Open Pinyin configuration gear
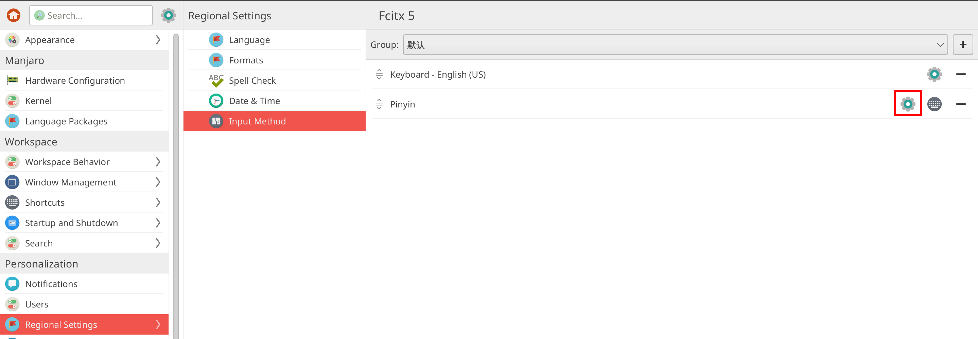The height and width of the screenshot is (339, 978). coord(908,103)
